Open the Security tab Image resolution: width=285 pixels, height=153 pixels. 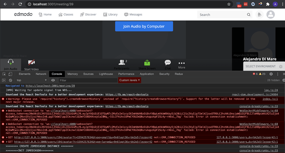[164, 74]
